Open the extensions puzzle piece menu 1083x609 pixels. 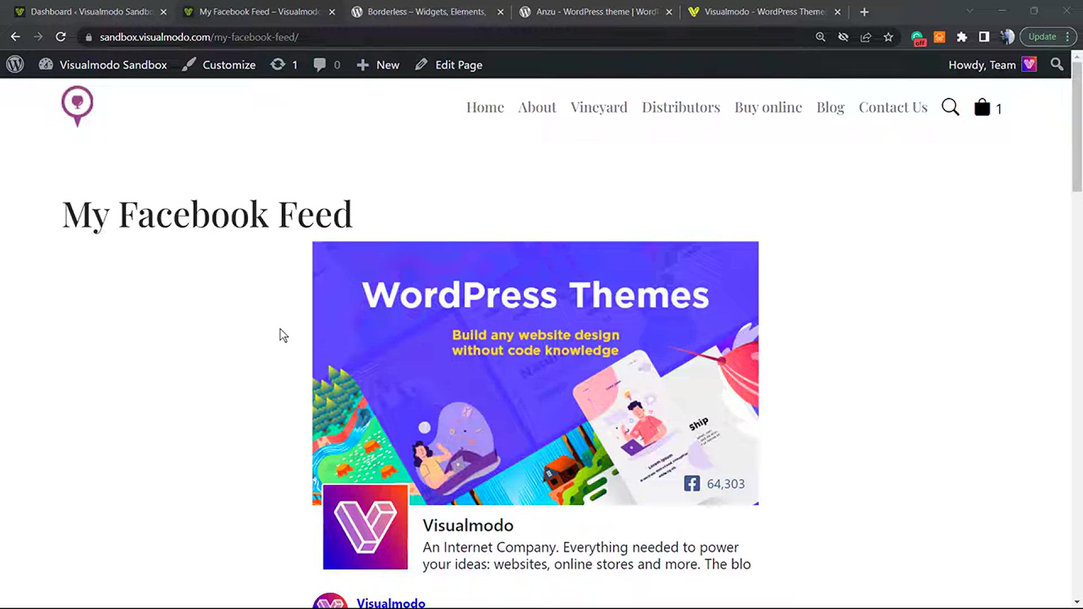[962, 37]
